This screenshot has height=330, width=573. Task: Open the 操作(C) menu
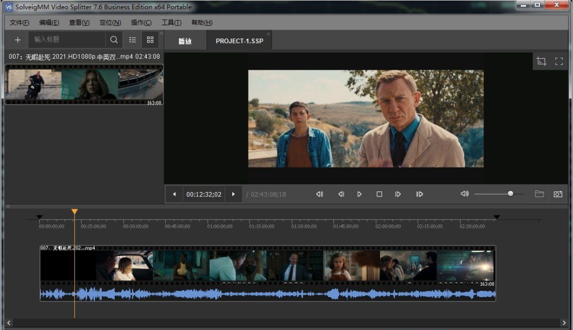(141, 22)
